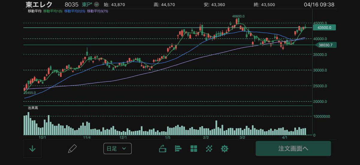The image size is (360, 165).
Task: Tap the 04/16 09:38 timestamp
Action: (319, 4)
